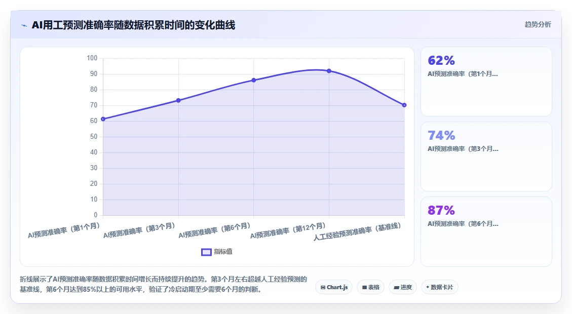The height and width of the screenshot is (314, 572).
Task: Click the description paragraph starting 折线展示了
Action: [164, 284]
